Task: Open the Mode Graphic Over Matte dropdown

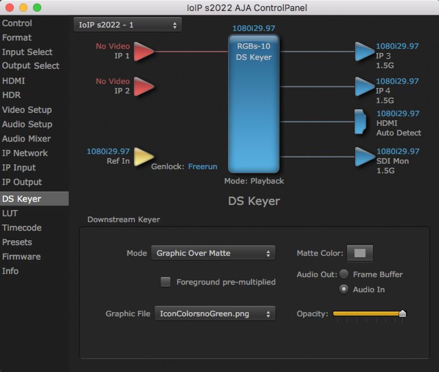Action: pyautogui.click(x=213, y=253)
